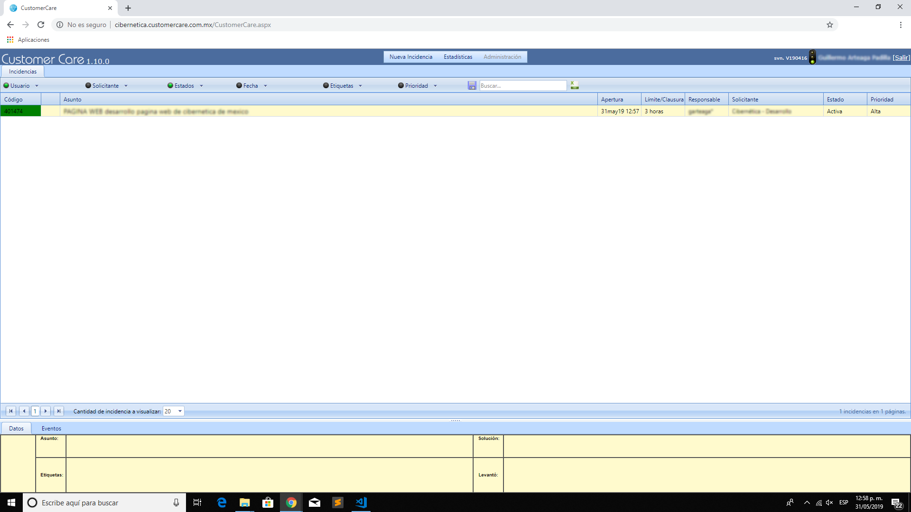Open Mail app from taskbar
Viewport: 911px width, 512px height.
pos(315,503)
